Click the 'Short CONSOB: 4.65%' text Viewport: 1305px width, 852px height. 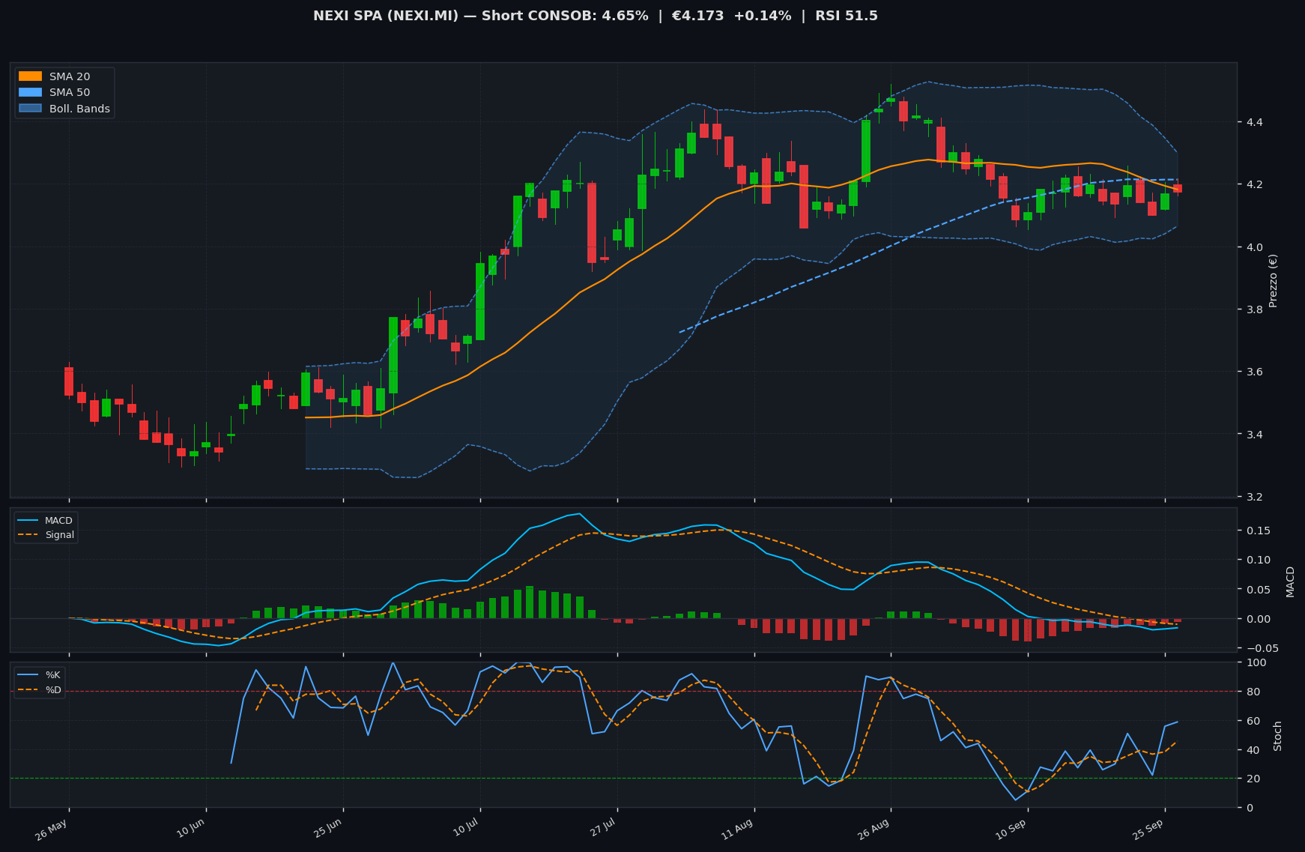click(565, 16)
